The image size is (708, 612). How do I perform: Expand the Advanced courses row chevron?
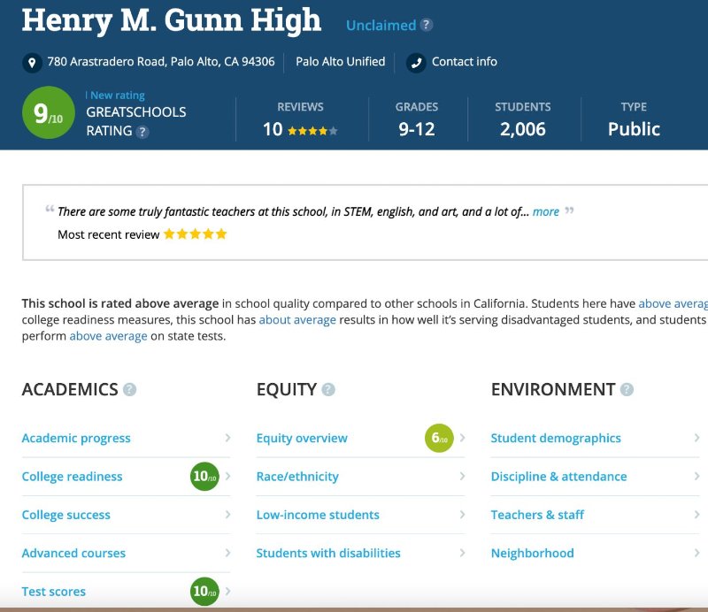pyautogui.click(x=227, y=553)
